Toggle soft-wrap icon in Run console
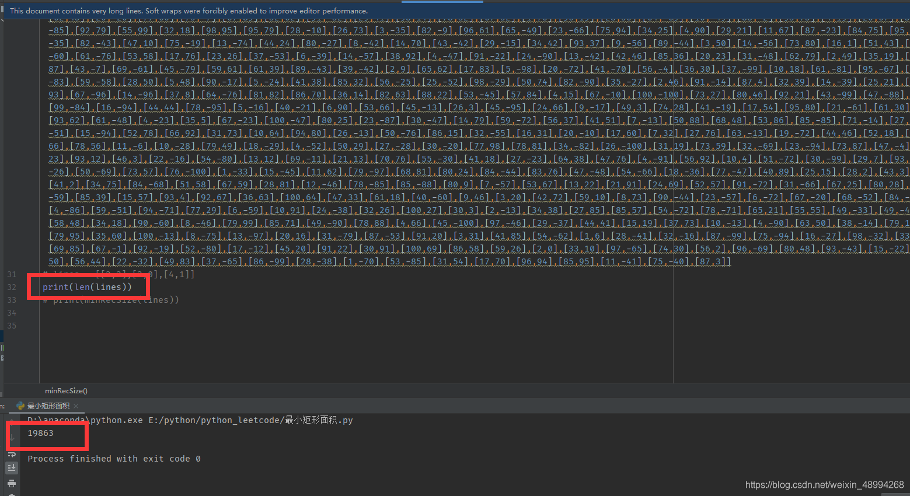 [11, 455]
